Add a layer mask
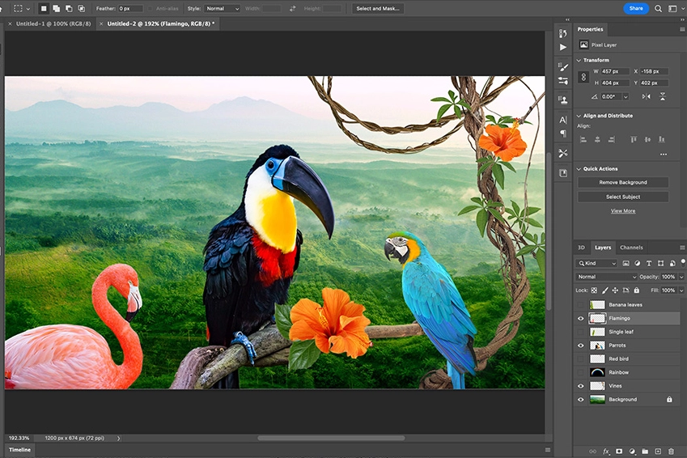Viewport: 687px width, 458px height. pos(619,451)
